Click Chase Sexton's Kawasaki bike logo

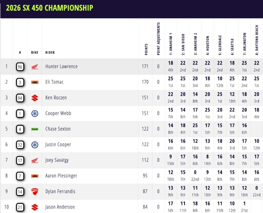click(x=35, y=129)
